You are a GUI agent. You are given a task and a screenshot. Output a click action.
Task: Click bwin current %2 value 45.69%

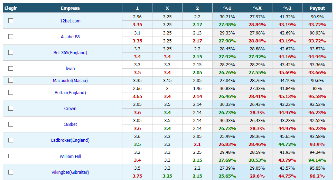click(287, 73)
